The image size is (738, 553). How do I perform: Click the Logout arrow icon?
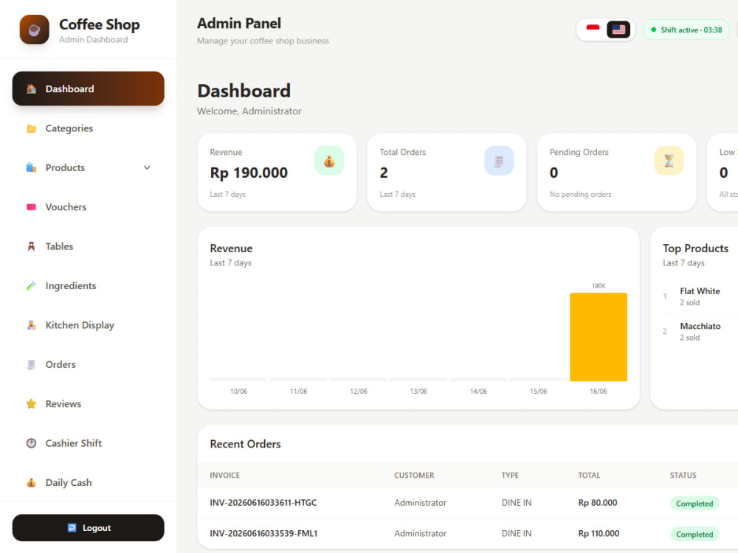point(72,528)
